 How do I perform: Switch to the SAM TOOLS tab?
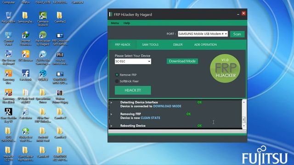[150, 44]
